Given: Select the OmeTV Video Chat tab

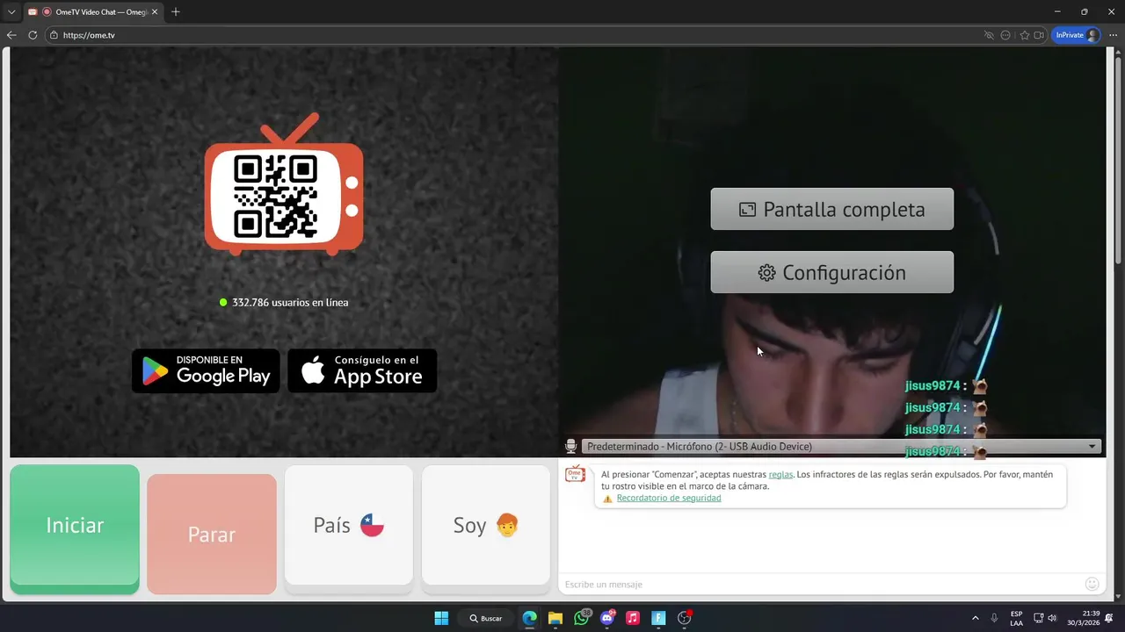Looking at the screenshot, I should click(x=92, y=12).
